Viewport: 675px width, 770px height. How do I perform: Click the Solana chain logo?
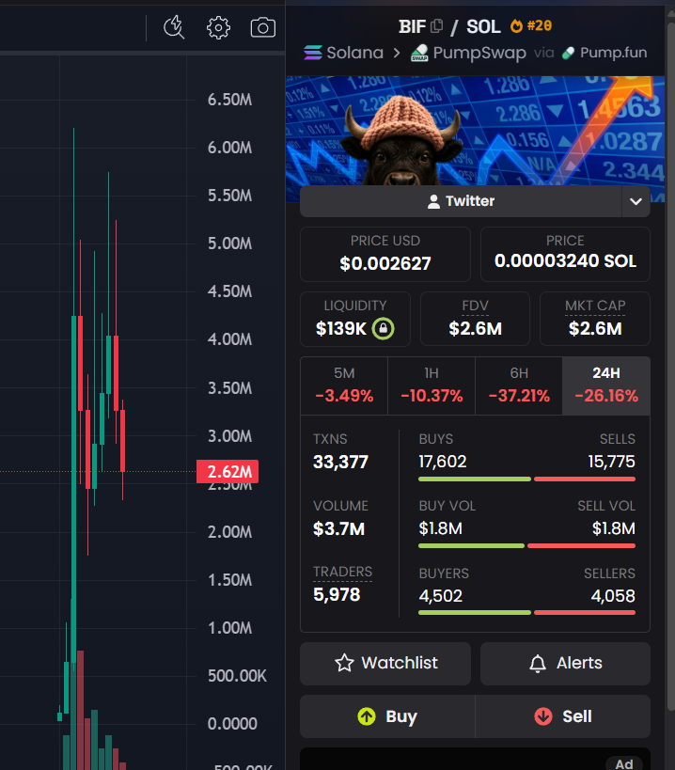click(313, 53)
